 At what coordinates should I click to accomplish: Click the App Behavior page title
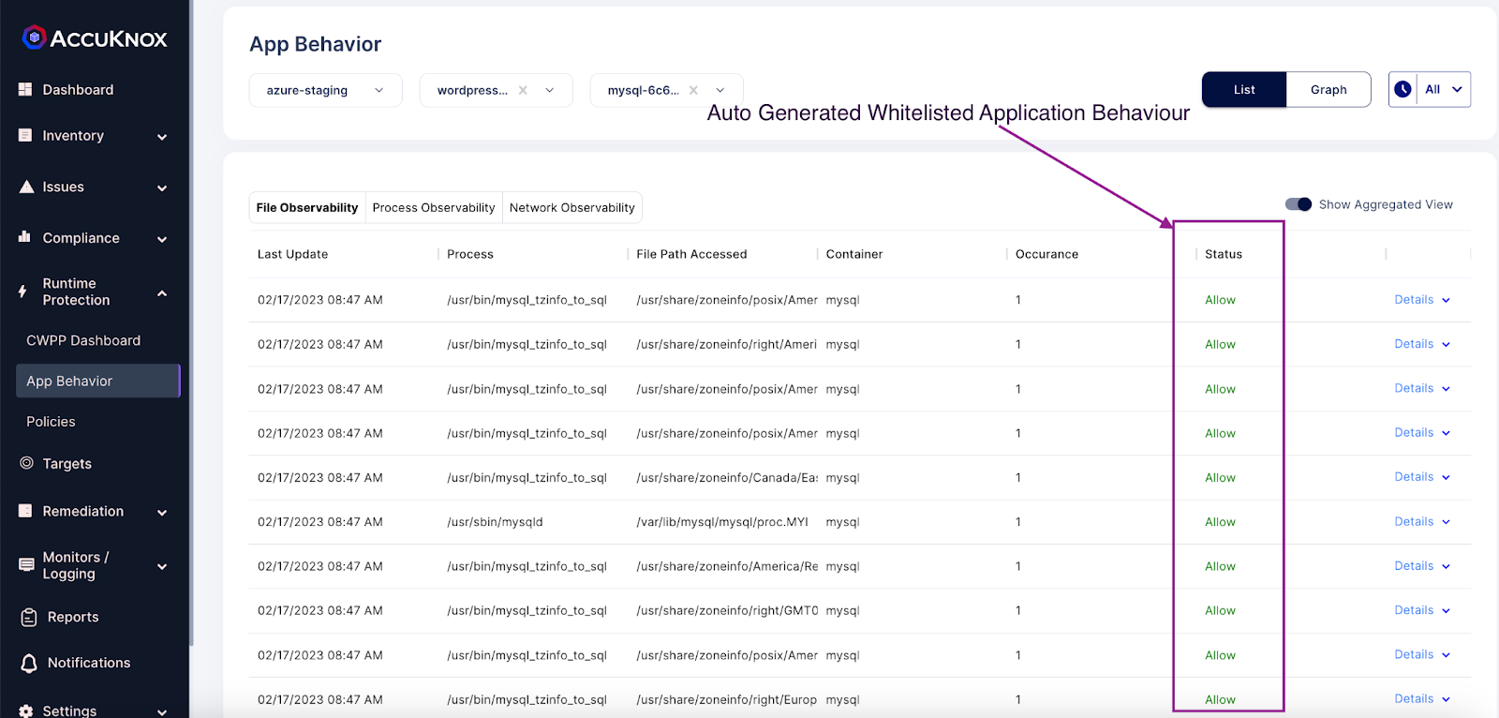[316, 44]
